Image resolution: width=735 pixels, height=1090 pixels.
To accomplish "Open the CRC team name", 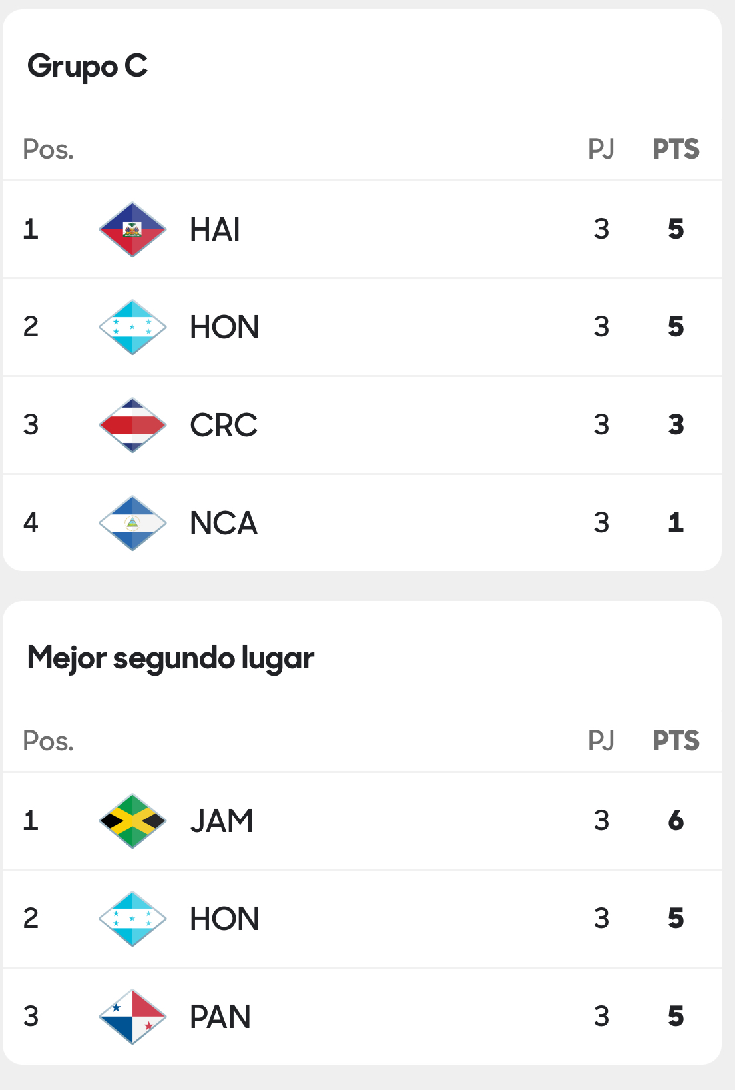I will 224,425.
